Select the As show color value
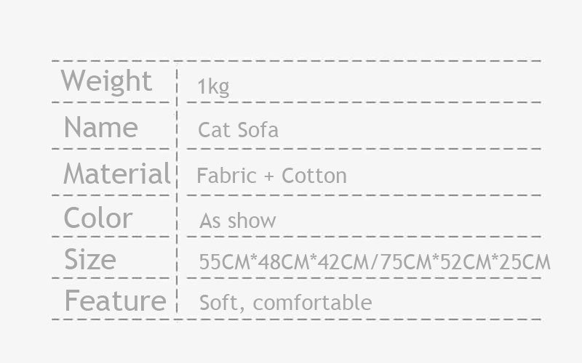Screen dimensions: 582x363 click(238, 221)
